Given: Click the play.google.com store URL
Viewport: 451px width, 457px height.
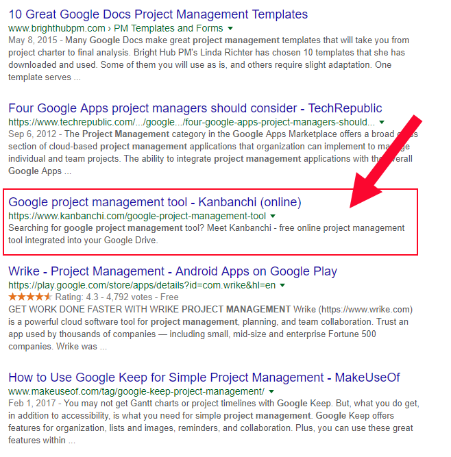Looking at the screenshot, I should [142, 285].
